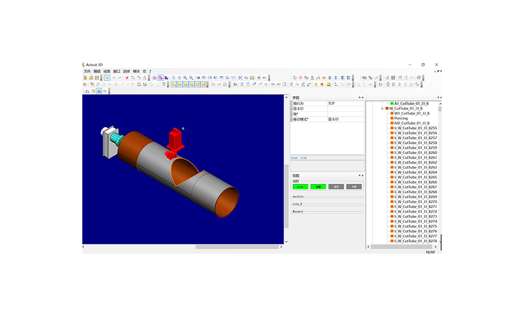Click the Mandrel slider bar
This screenshot has height=314, width=524.
[x=327, y=211]
